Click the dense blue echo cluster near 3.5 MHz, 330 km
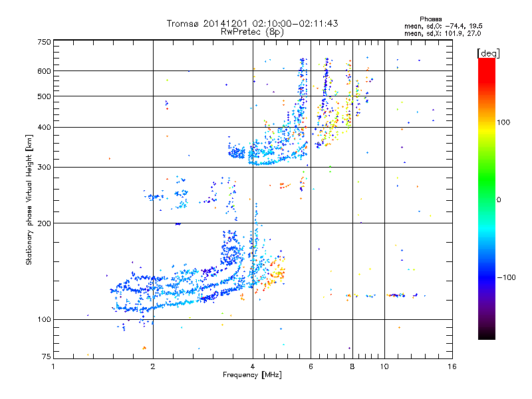This screenshot has width=532, height=399. pyautogui.click(x=237, y=152)
